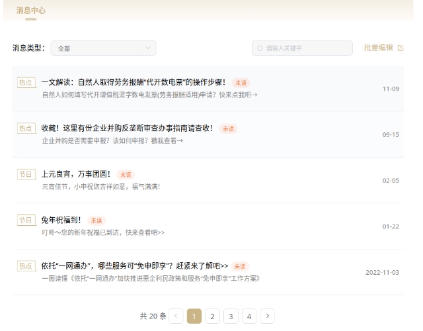Screen dimensions: 423x331
Task: Click 热点 tag on 企业并购 message
Action: tap(26, 128)
